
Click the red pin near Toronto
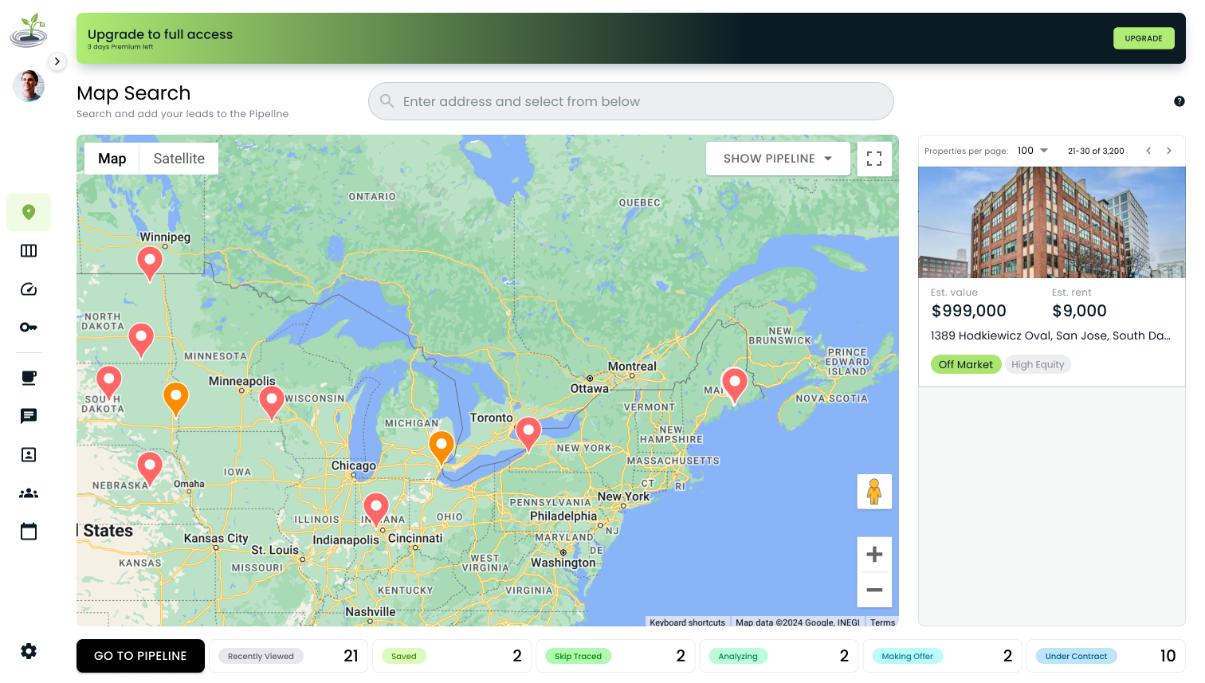(528, 434)
